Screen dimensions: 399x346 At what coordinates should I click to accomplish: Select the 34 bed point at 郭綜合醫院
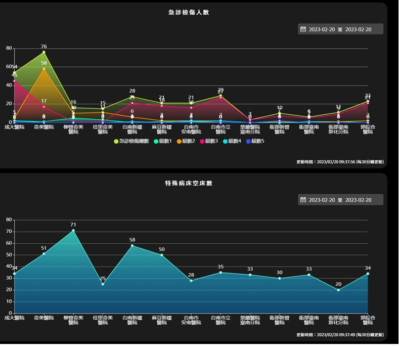coord(368,274)
